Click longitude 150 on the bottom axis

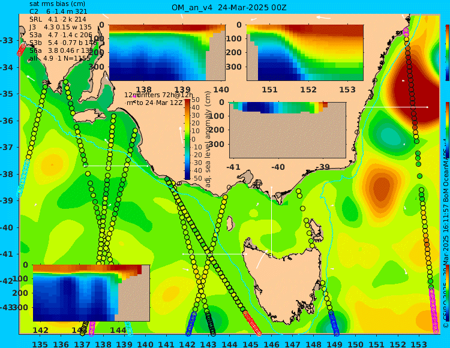click(356, 344)
